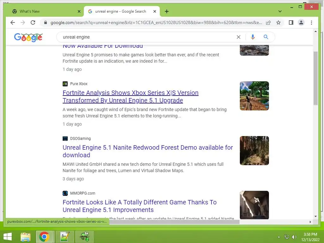The height and width of the screenshot is (243, 324).
Task: Click the scroll down arrow
Action: pyautogui.click(x=315, y=216)
